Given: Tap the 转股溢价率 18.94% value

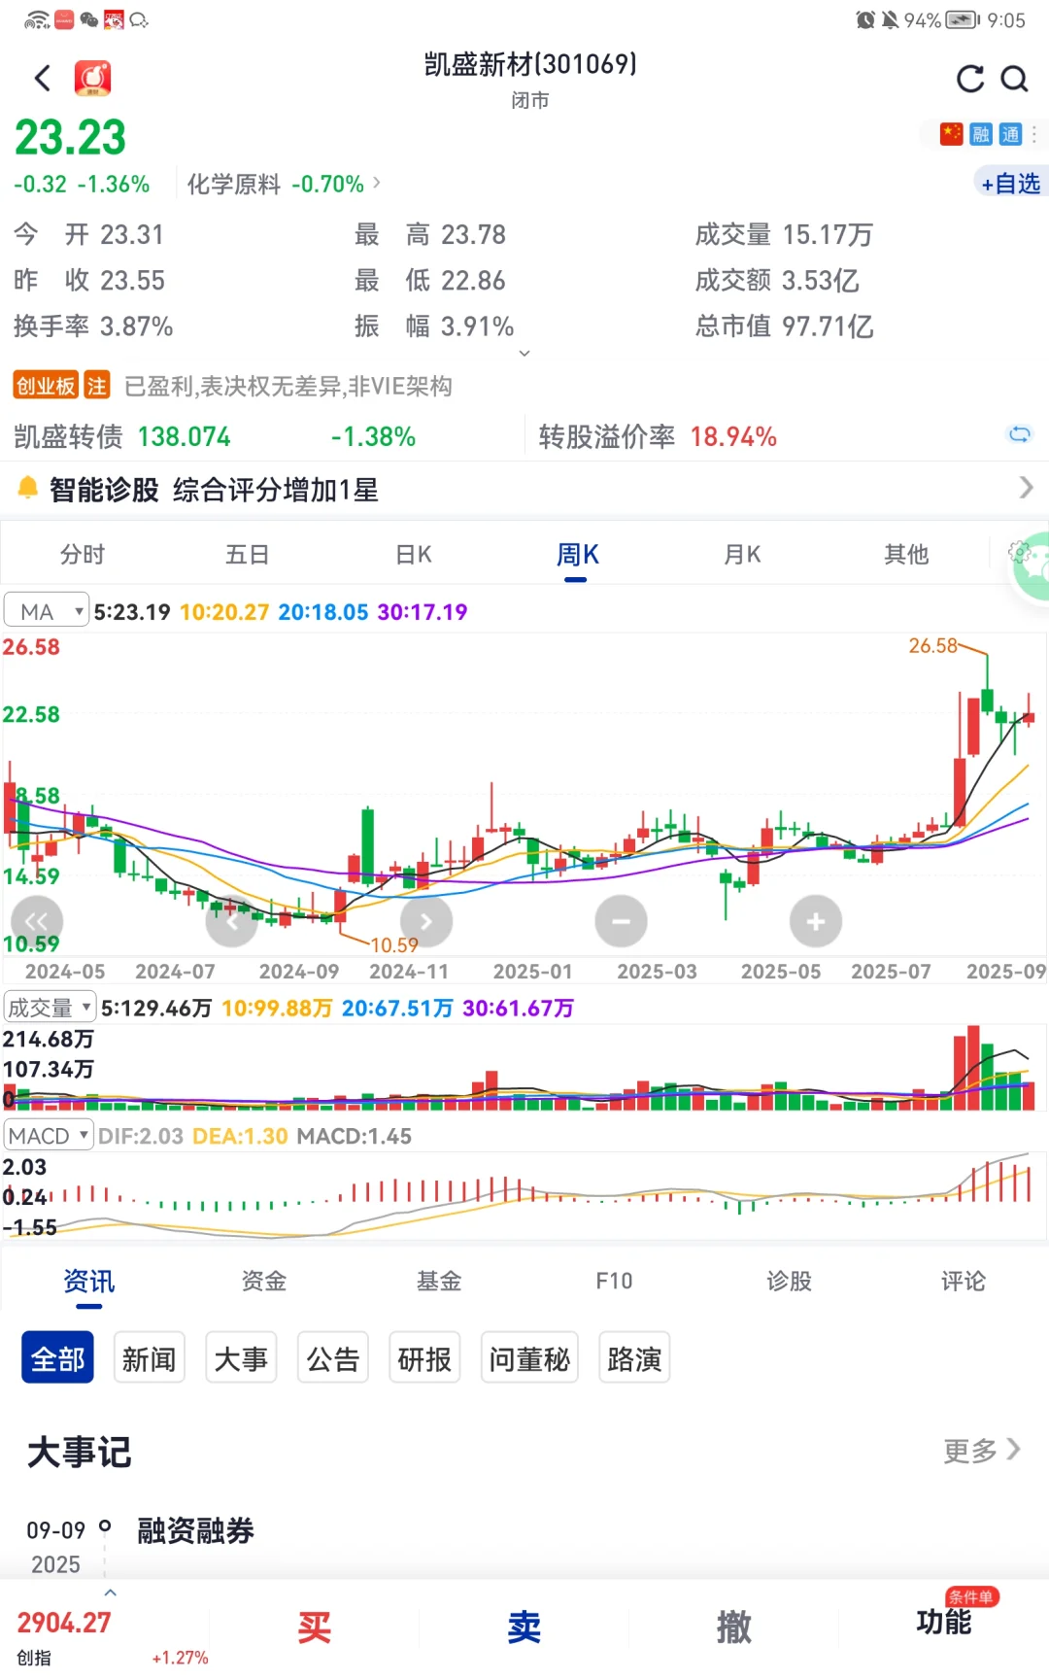Looking at the screenshot, I should pyautogui.click(x=733, y=436).
